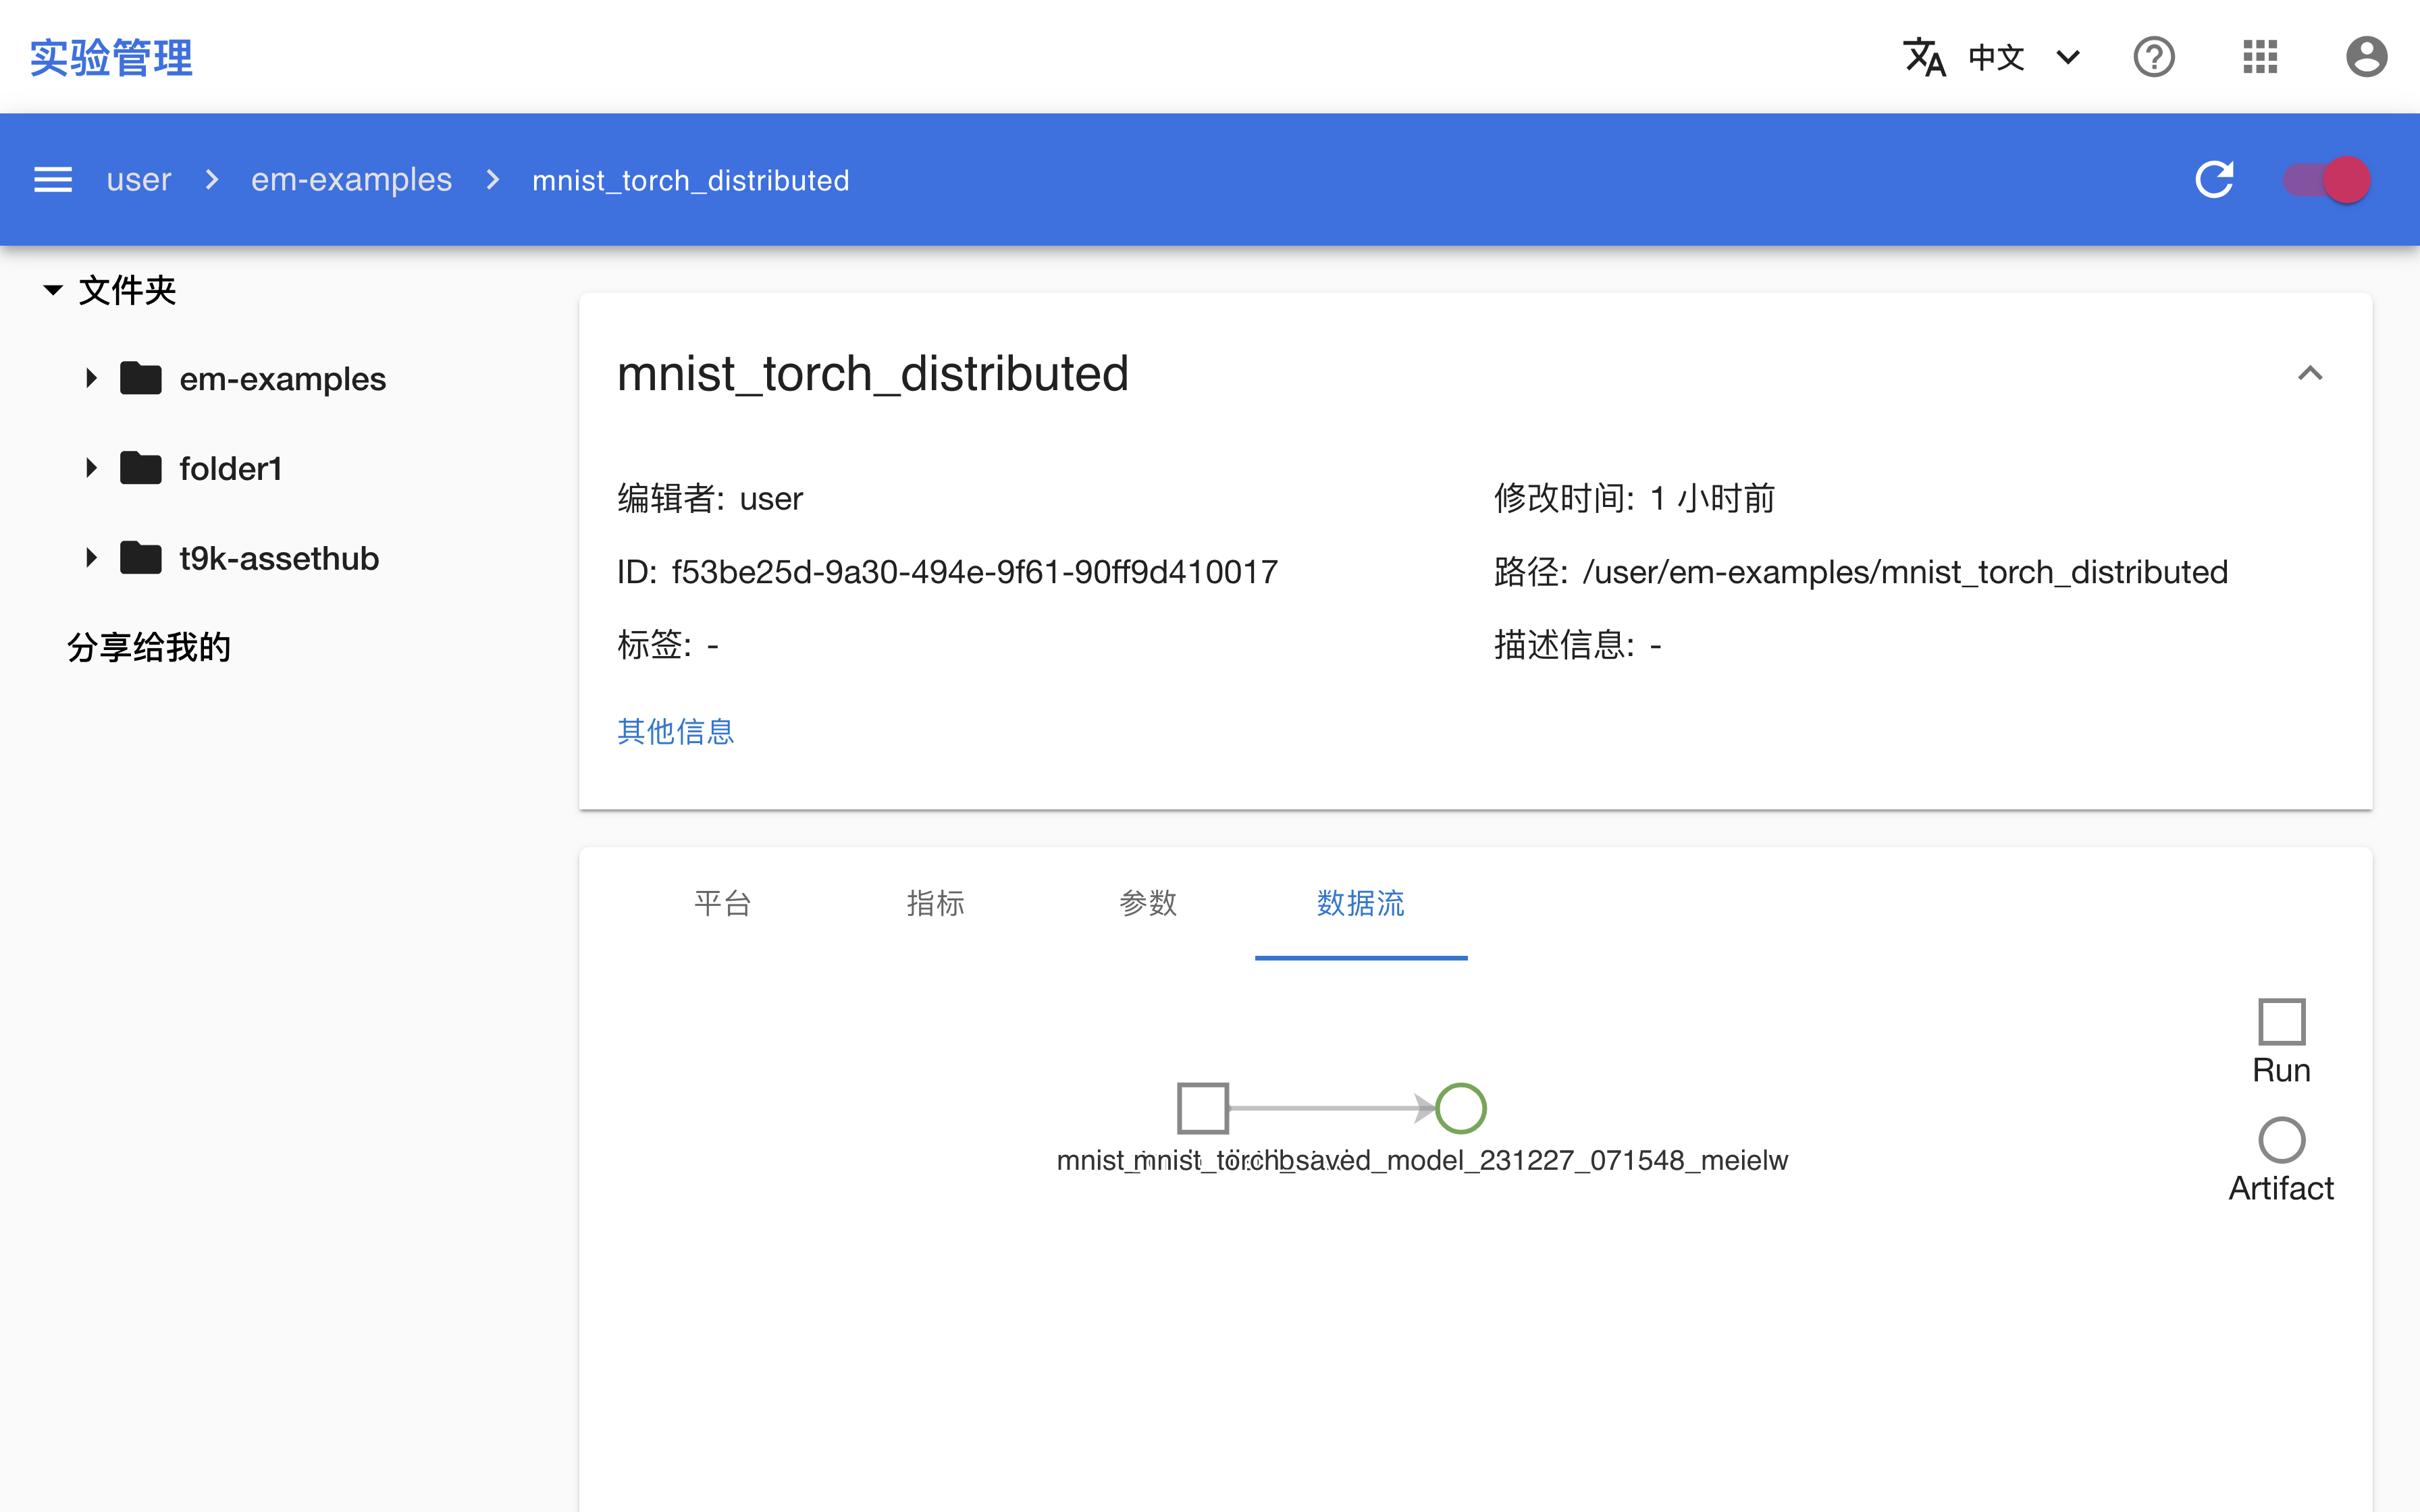Select the em-examples folder name
Screen dimensions: 2420x1512
click(282, 379)
